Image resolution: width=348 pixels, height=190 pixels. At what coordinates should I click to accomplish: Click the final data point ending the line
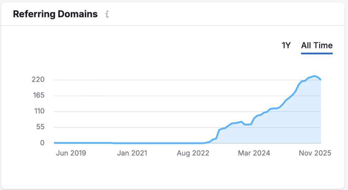[321, 80]
